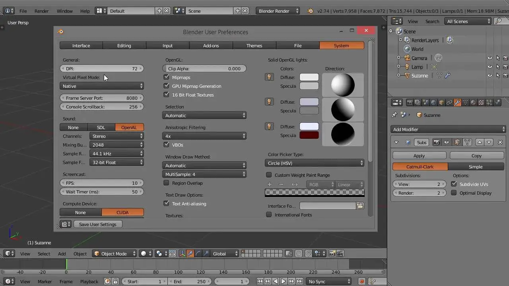Switch to the Add-ons tab
Image resolution: width=509 pixels, height=286 pixels.
211,46
